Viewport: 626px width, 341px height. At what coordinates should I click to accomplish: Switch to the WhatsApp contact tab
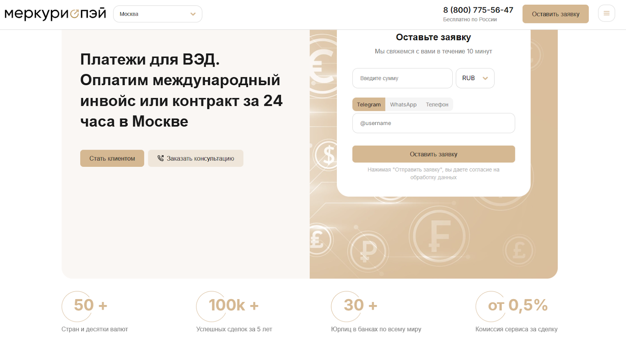point(403,104)
